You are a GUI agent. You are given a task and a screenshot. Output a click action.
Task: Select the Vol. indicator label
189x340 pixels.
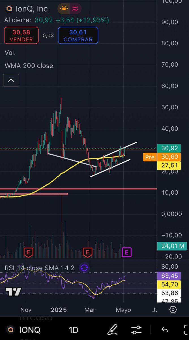(10, 53)
